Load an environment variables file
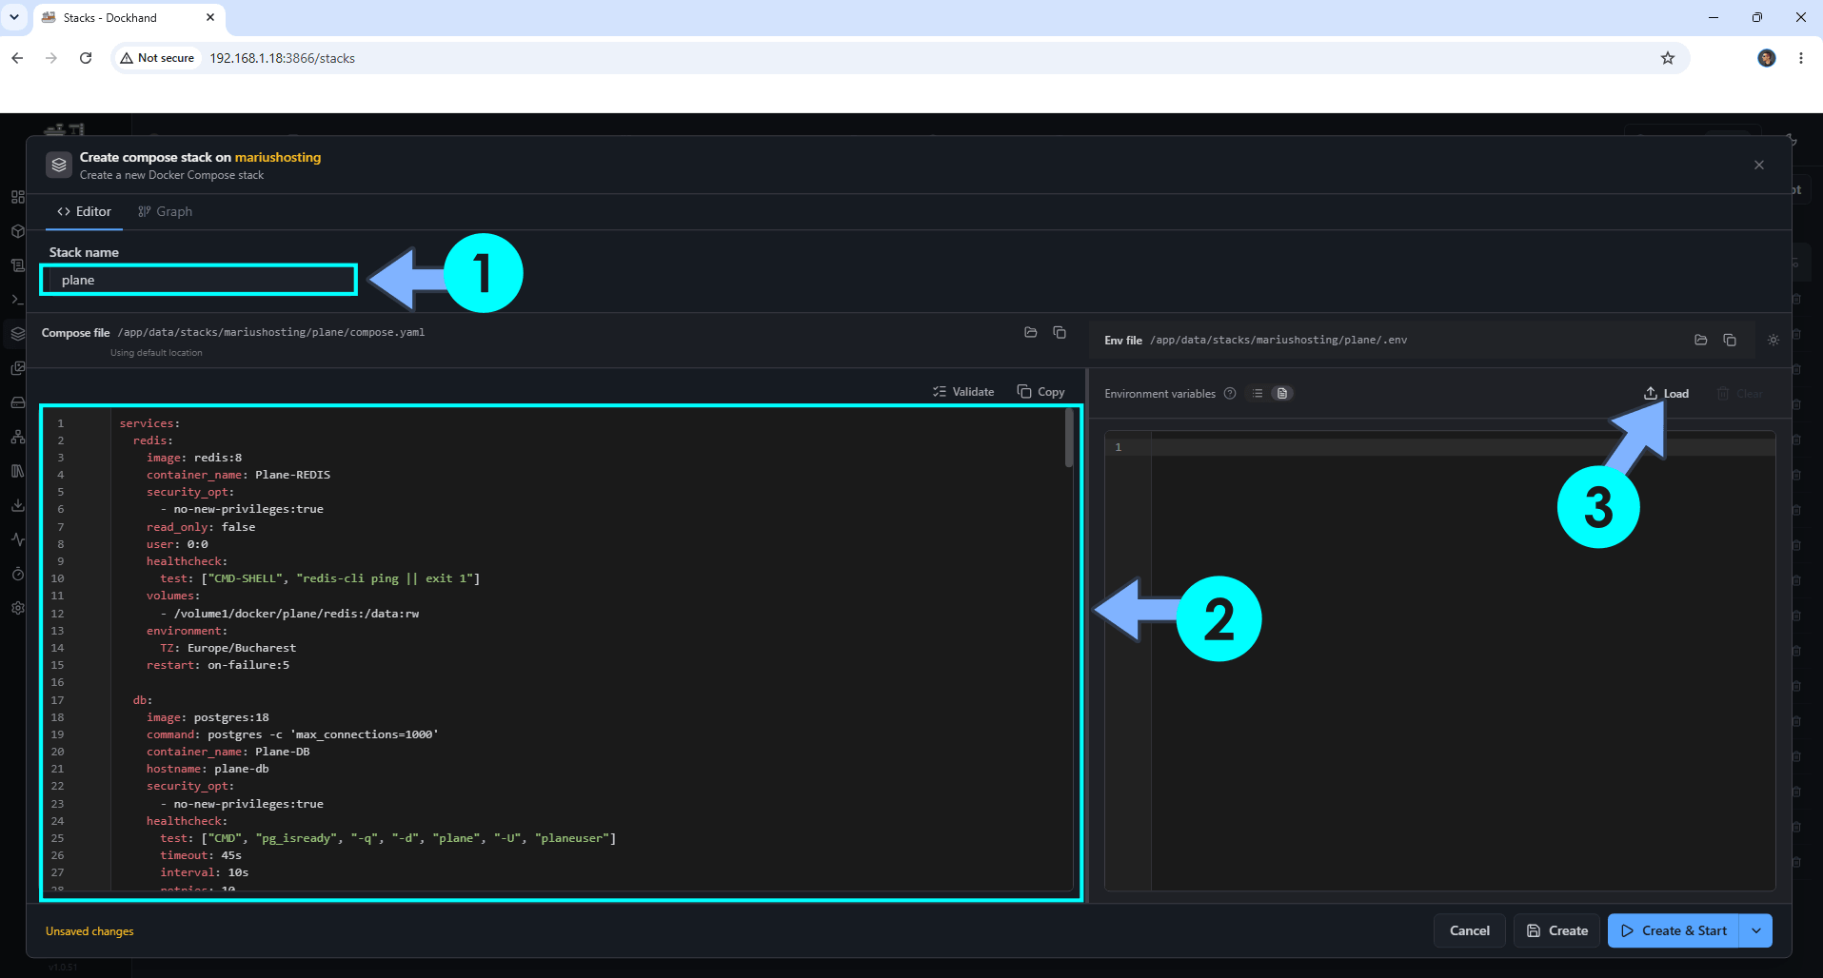The height and width of the screenshot is (978, 1823). pyautogui.click(x=1666, y=394)
